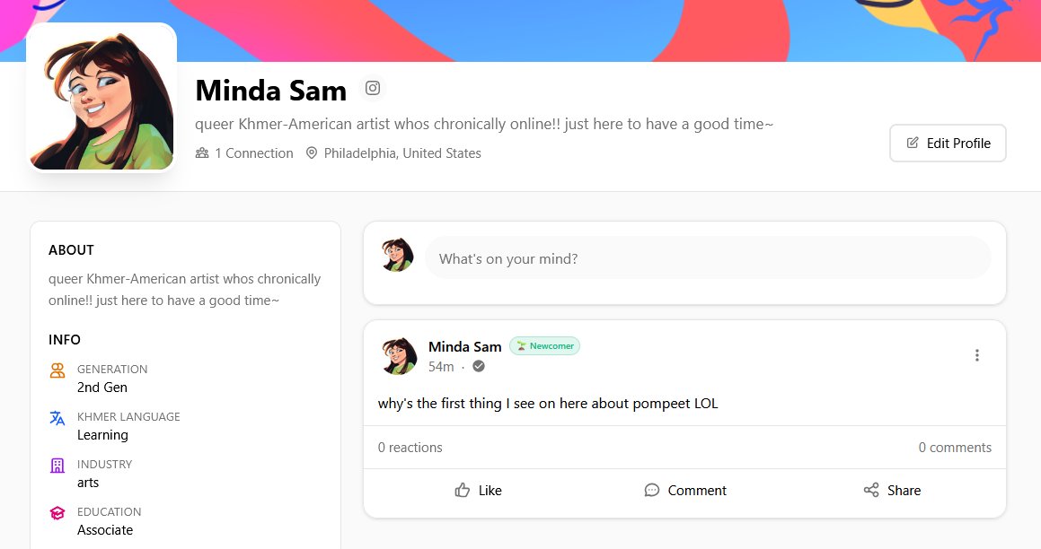The width and height of the screenshot is (1041, 549).
Task: Click the Newcomer badge on the post
Action: click(x=544, y=345)
